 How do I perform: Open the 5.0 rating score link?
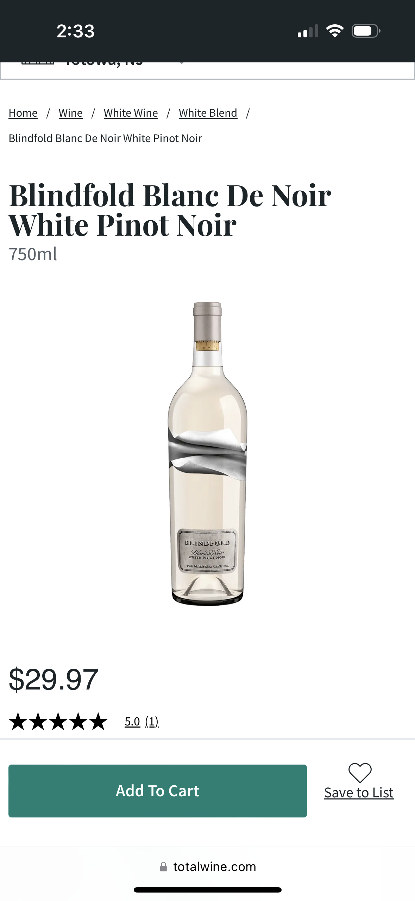tap(132, 722)
